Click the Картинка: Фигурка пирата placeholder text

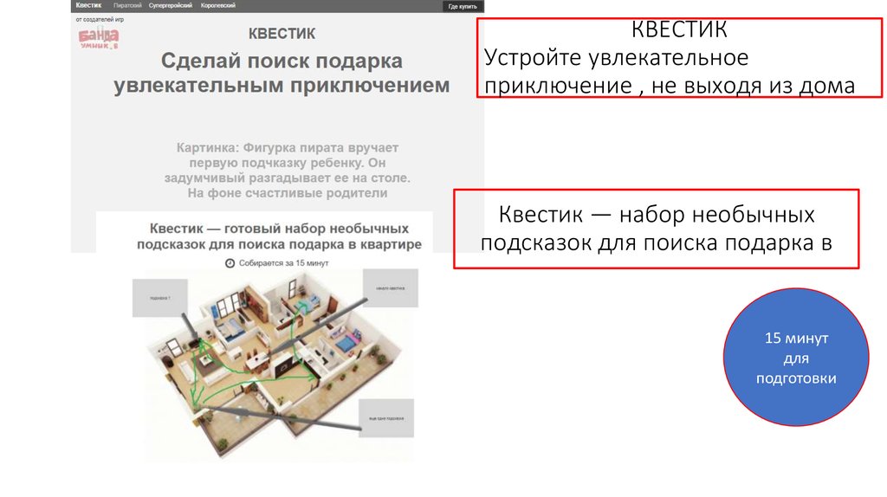(288, 171)
